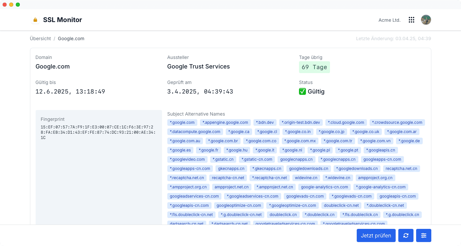
Task: Click the googleoptimize-cn.com tag
Action: point(239,205)
